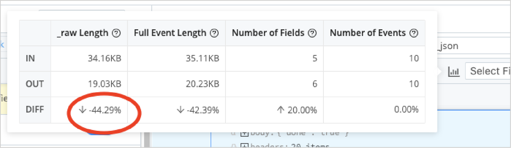Open the Select Fields dropdown

tap(489, 71)
